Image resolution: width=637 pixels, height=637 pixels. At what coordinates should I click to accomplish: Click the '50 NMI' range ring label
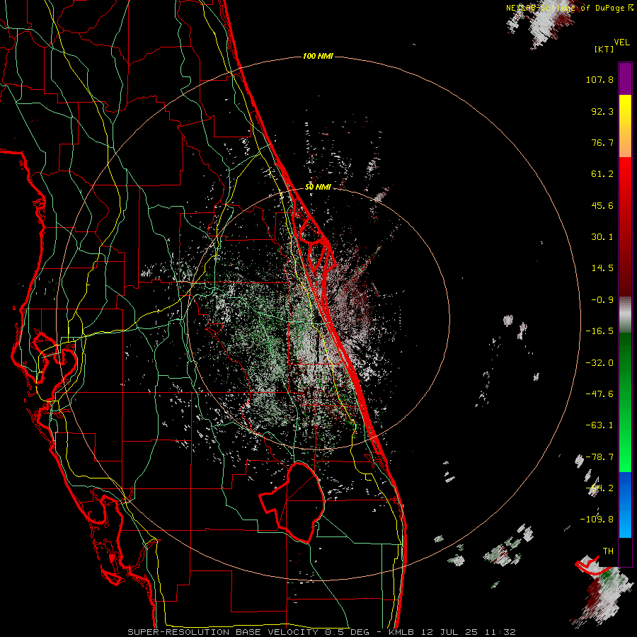tap(318, 187)
